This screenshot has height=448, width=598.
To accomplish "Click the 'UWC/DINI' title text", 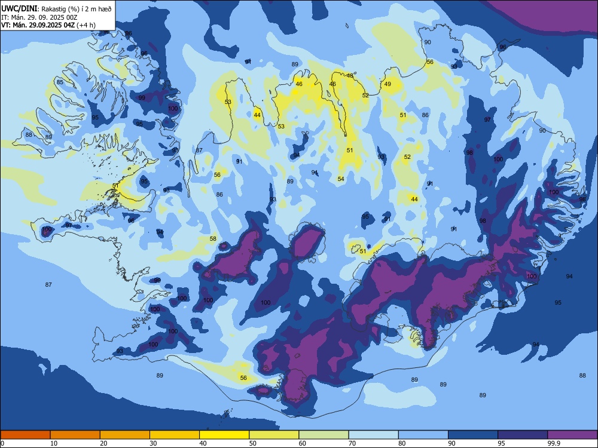I will (19, 8).
